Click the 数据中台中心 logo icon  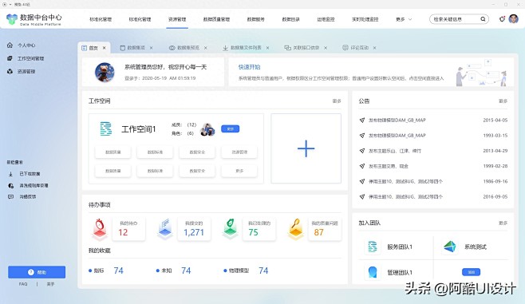tap(12, 19)
